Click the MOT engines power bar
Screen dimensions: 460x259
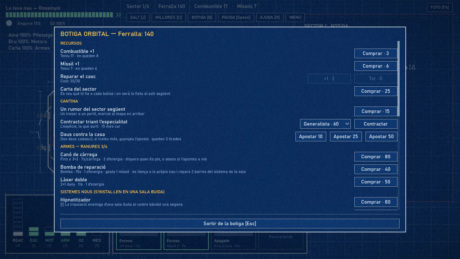pos(50,231)
